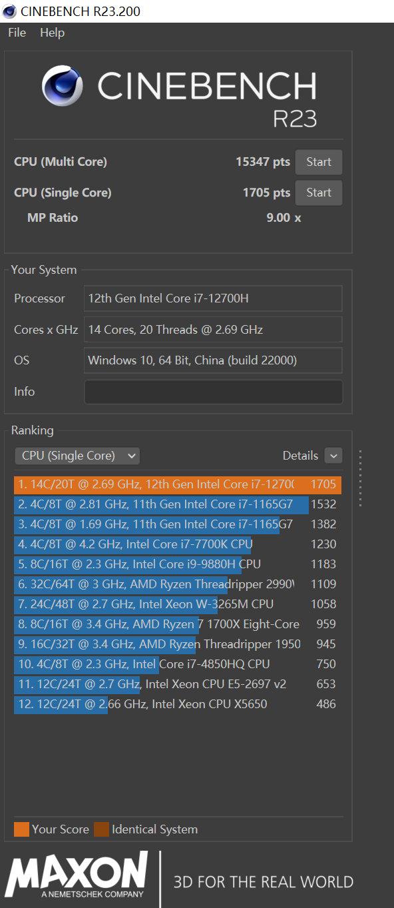The image size is (394, 908).
Task: Select the top ranked i7-12700H result row
Action: click(x=178, y=484)
